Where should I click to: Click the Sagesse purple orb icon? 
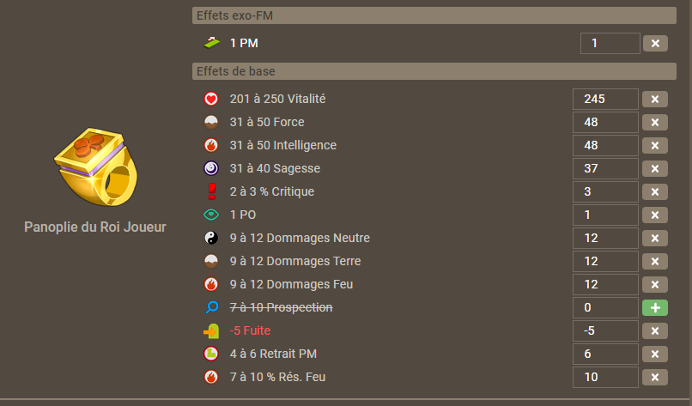pos(211,168)
